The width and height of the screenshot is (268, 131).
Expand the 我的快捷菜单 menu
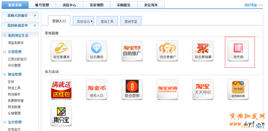point(20,26)
